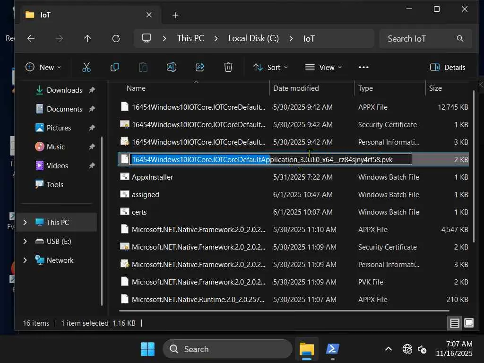Click the computer monitor icon in address bar

pyautogui.click(x=147, y=38)
